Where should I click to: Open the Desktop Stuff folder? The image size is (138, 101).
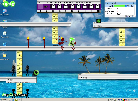tap(5, 57)
